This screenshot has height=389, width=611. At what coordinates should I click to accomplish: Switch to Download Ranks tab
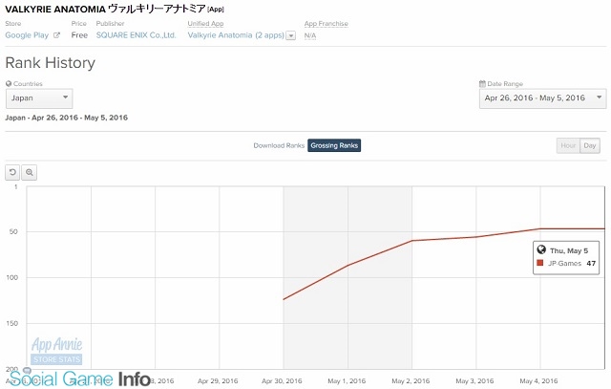279,145
